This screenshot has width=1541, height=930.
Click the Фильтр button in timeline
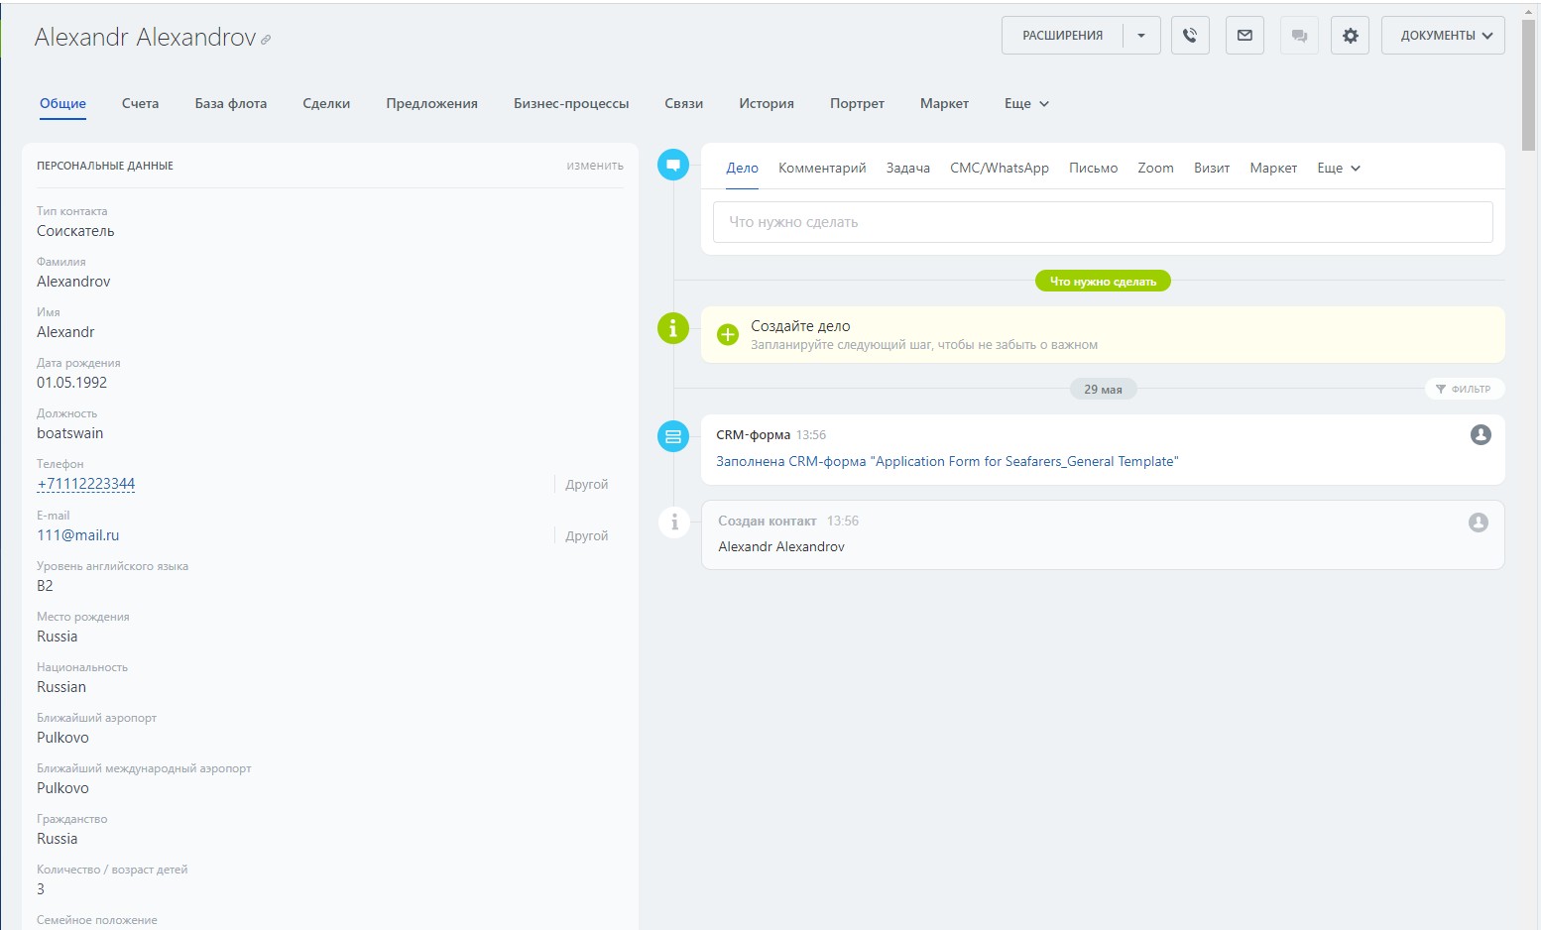point(1464,389)
